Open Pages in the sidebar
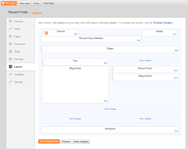This screenshot has width=188, height=150. [x=21, y=36]
